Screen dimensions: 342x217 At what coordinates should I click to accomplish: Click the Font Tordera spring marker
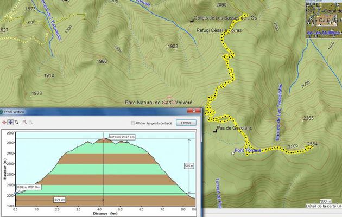(x=233, y=153)
